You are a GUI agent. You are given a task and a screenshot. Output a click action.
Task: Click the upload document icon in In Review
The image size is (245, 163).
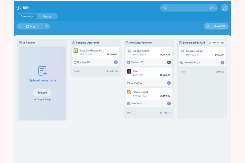point(42,71)
